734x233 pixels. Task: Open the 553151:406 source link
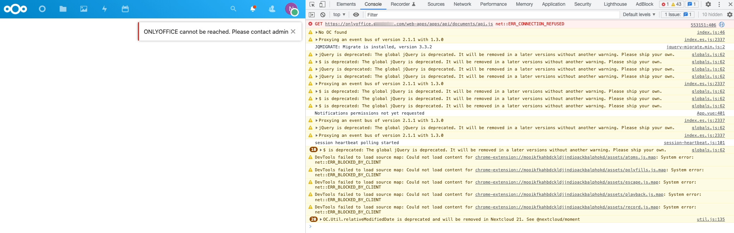pyautogui.click(x=703, y=25)
